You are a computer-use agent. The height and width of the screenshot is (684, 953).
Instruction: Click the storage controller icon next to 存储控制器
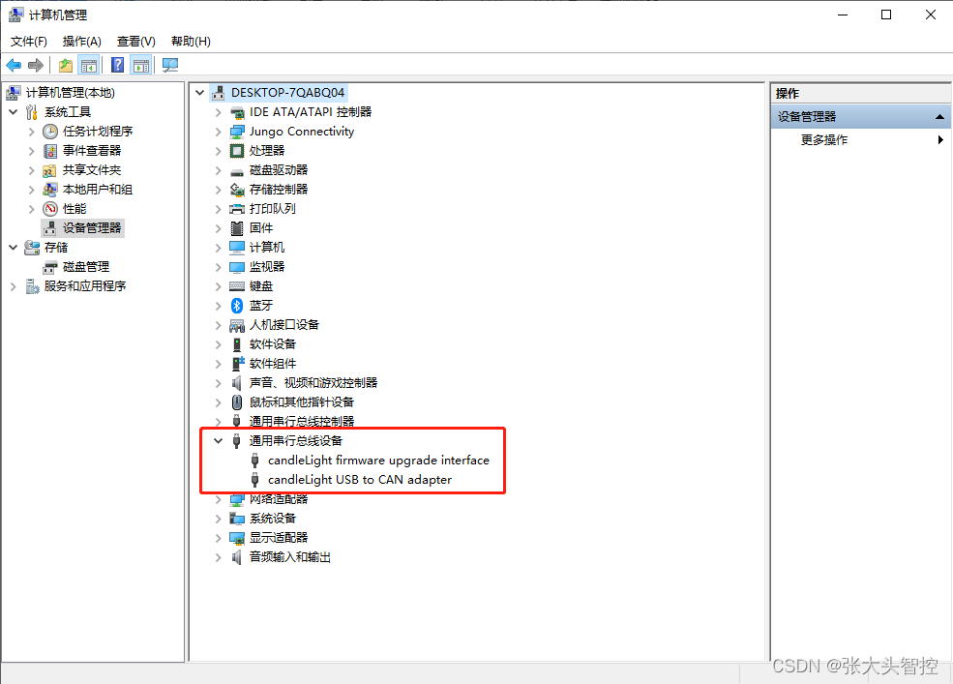click(x=237, y=189)
